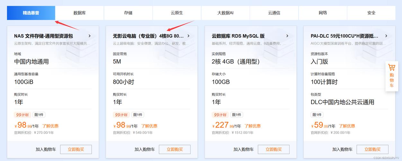Click the 无影云电脑（专业版）title

148,36
